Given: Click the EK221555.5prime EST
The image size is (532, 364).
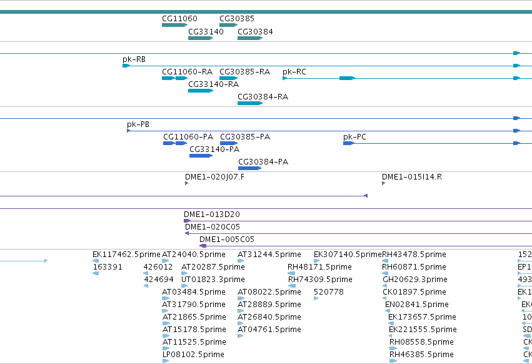Looking at the screenshot, I should coord(391,336).
